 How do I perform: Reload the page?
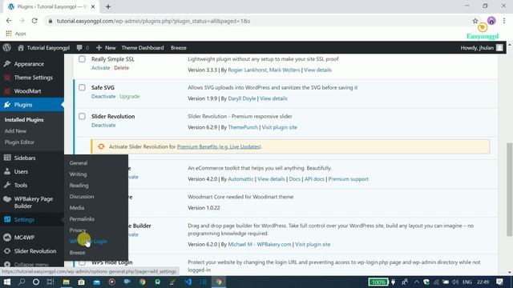(x=34, y=21)
